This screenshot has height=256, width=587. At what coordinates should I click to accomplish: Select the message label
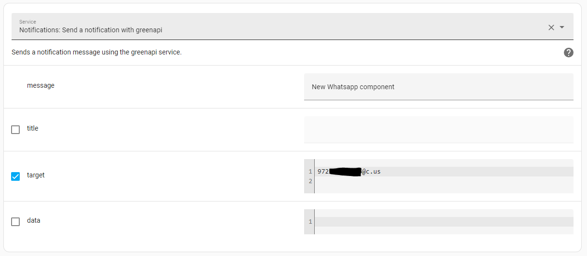point(40,85)
